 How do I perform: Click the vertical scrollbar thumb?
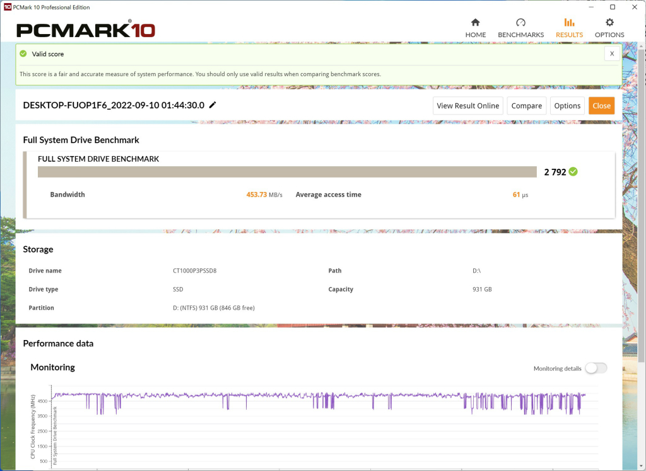click(x=641, y=206)
